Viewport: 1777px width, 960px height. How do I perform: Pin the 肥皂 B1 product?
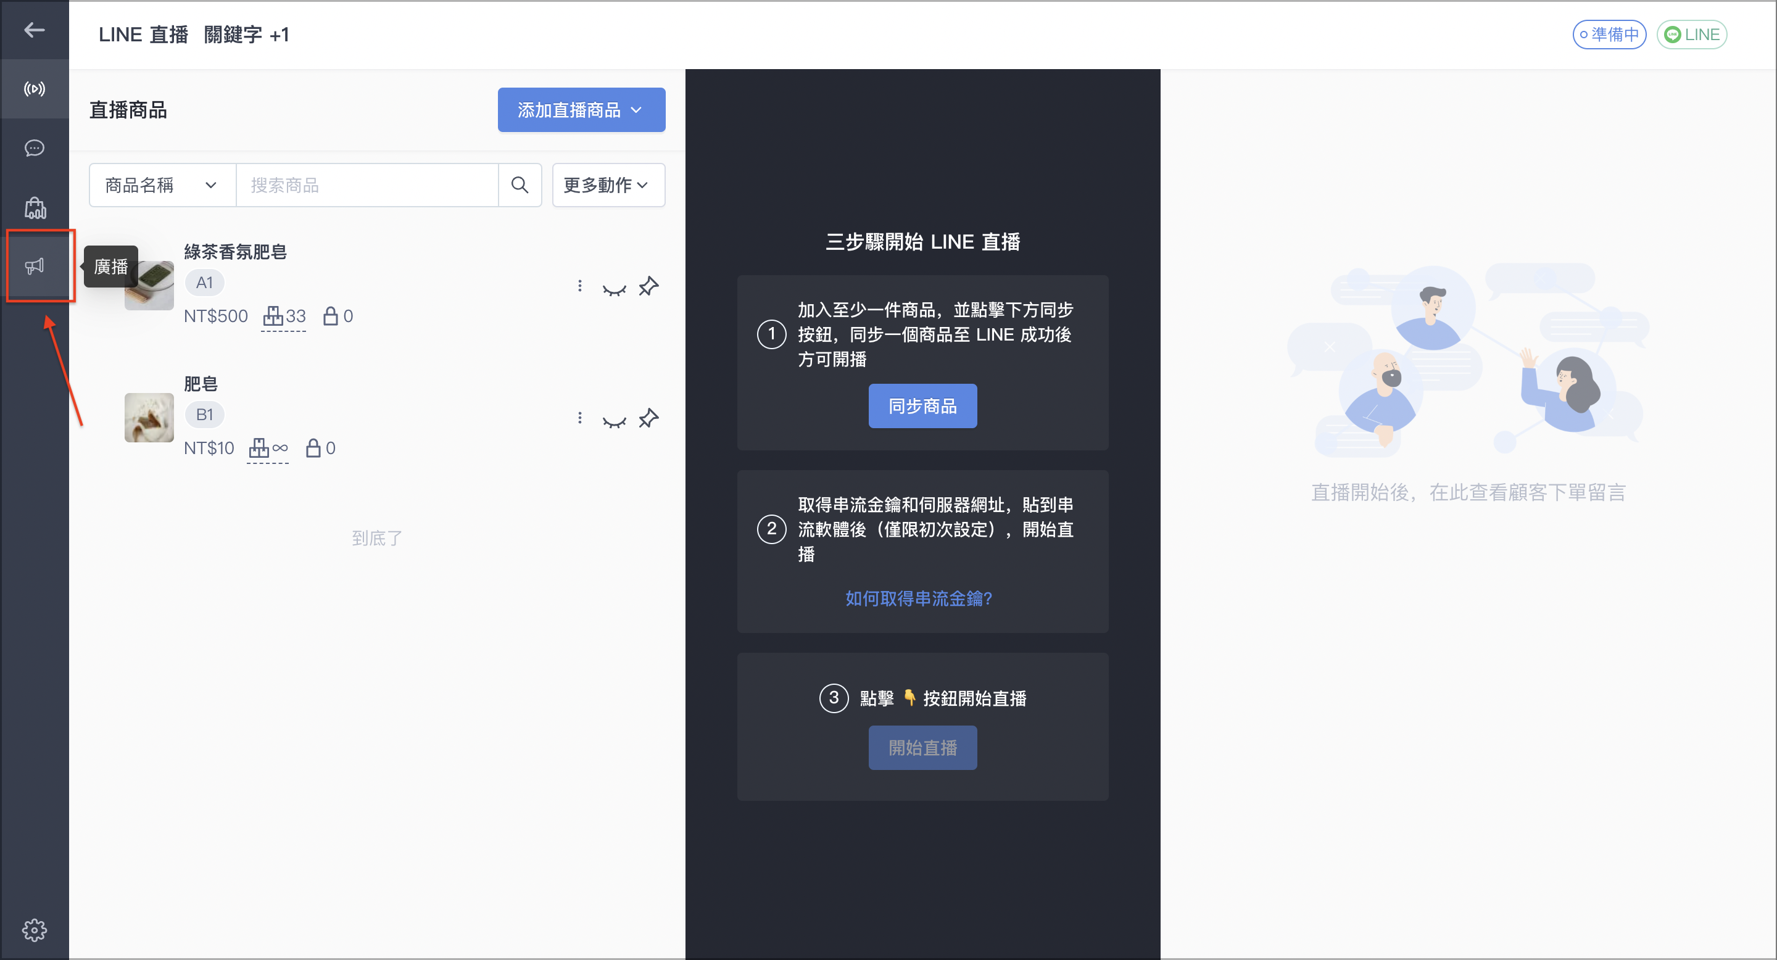pos(648,418)
